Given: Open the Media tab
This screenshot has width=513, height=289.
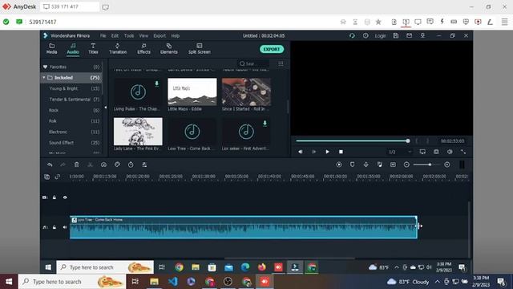Looking at the screenshot, I should [51, 48].
